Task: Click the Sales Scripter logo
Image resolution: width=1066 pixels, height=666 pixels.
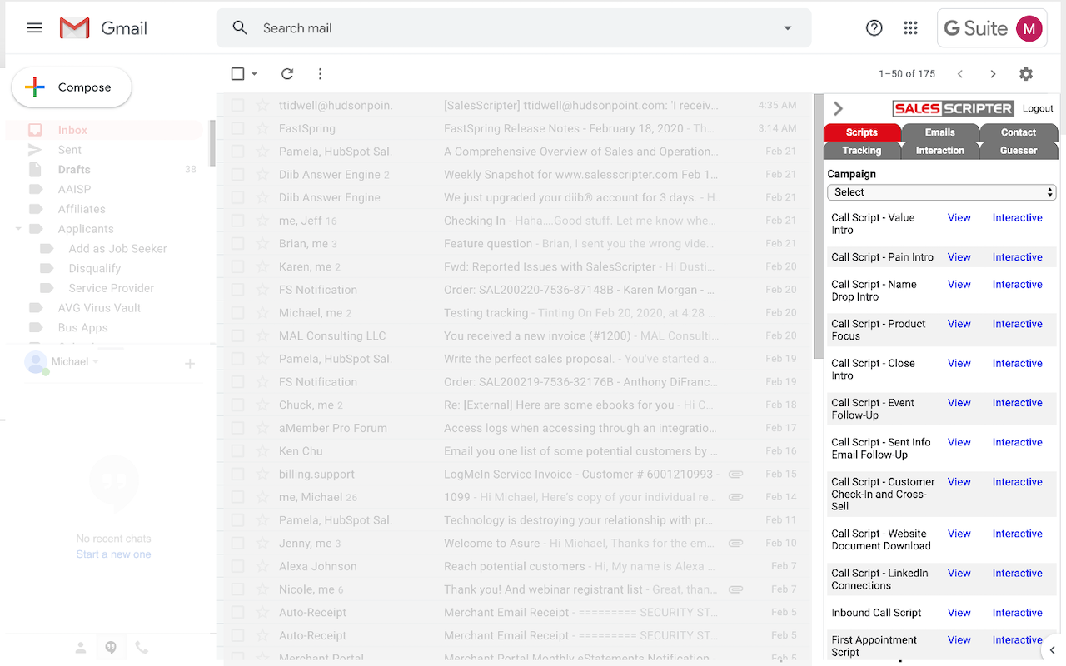Action: coord(953,108)
